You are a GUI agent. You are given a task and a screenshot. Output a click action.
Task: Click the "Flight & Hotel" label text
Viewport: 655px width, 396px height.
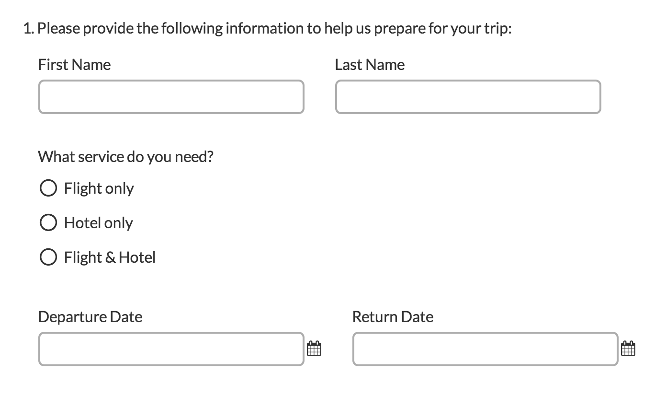[110, 257]
